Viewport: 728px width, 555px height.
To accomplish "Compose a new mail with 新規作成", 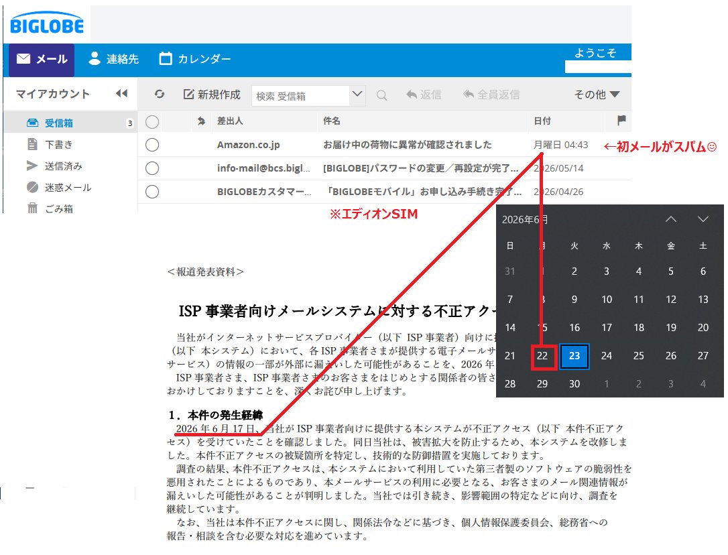I will 212,95.
